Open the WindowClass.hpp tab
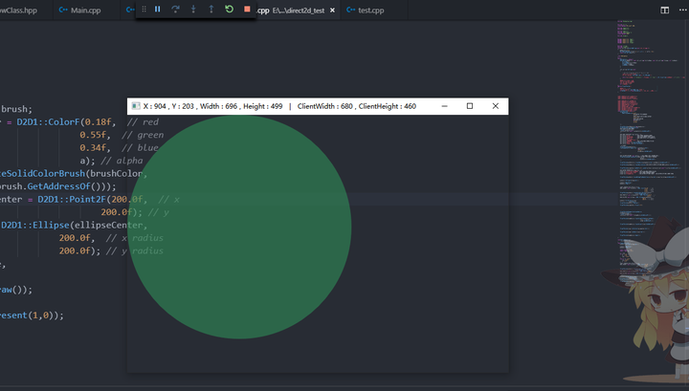The width and height of the screenshot is (689, 391). [19, 10]
